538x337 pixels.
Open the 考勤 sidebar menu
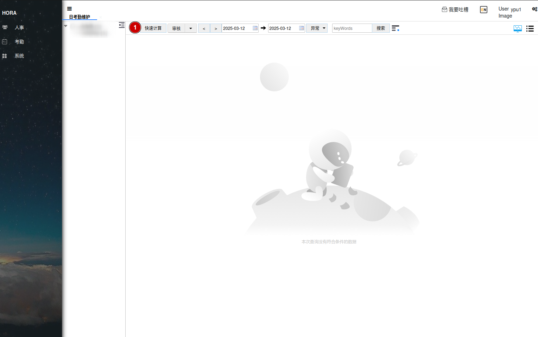coord(19,42)
